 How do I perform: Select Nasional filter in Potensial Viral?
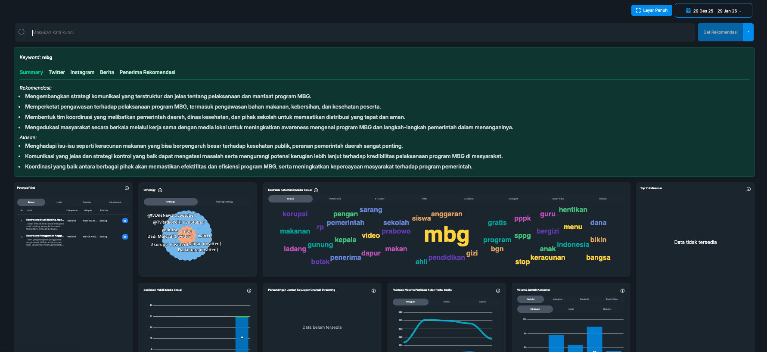click(87, 202)
